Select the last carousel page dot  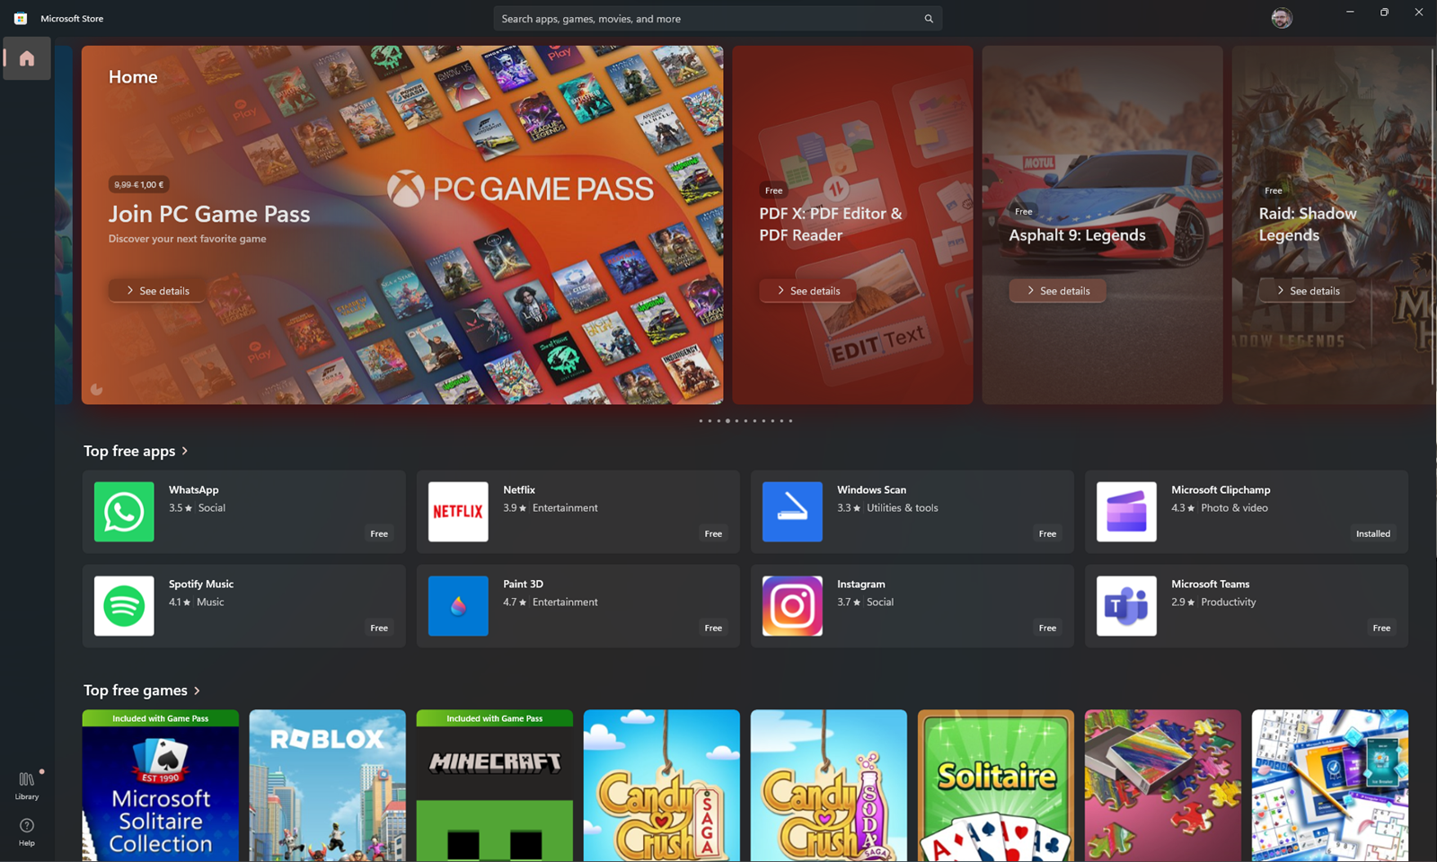tap(790, 421)
